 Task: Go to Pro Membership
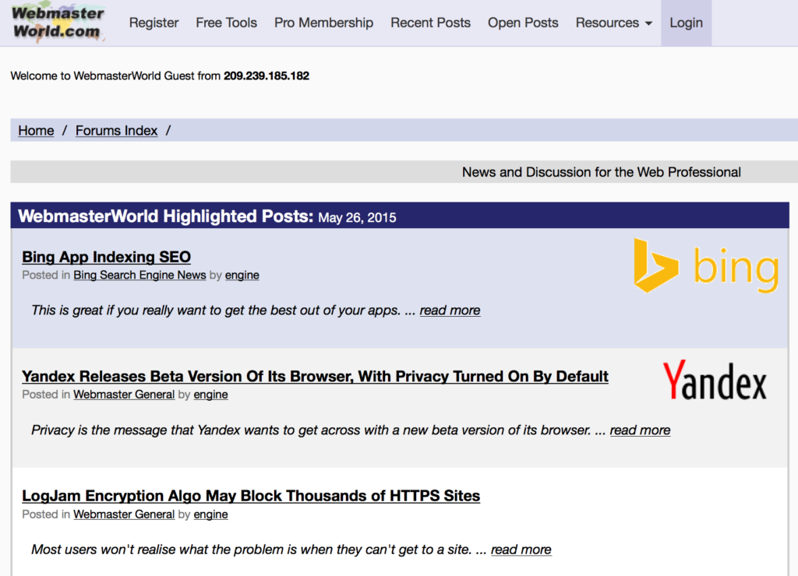click(x=323, y=23)
